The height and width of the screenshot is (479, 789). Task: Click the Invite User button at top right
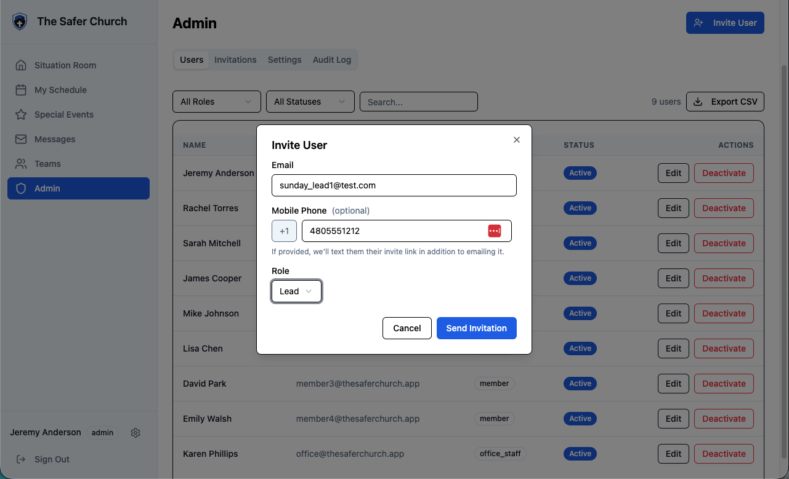tap(725, 23)
